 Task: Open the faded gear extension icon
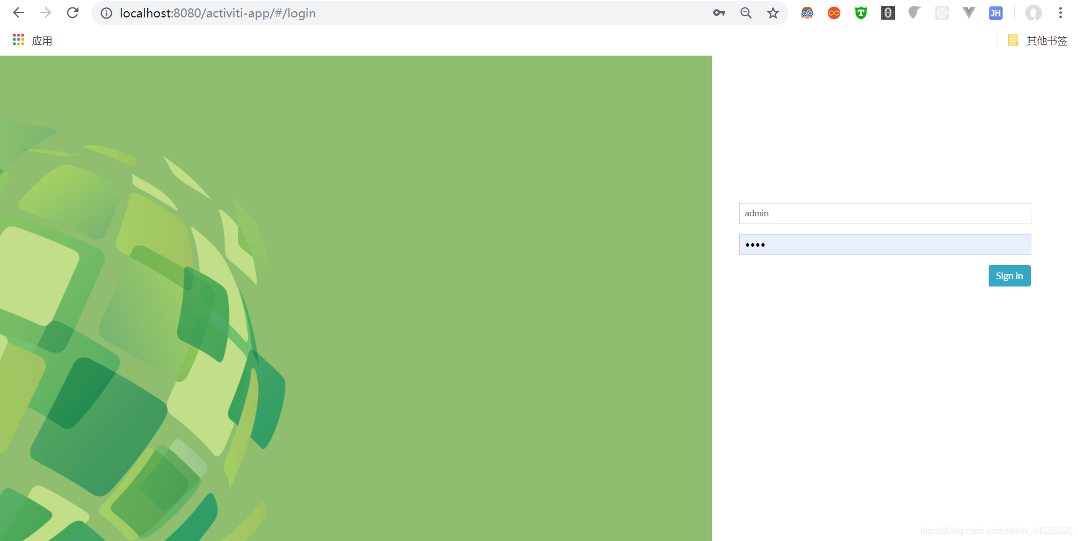(942, 13)
